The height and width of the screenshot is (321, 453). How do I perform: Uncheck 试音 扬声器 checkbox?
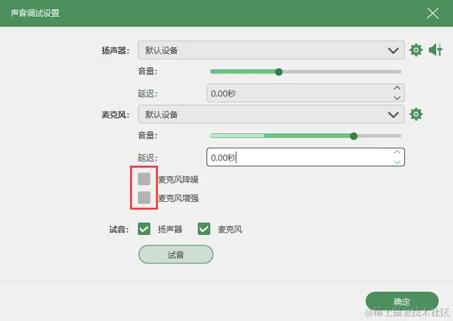pyautogui.click(x=144, y=229)
